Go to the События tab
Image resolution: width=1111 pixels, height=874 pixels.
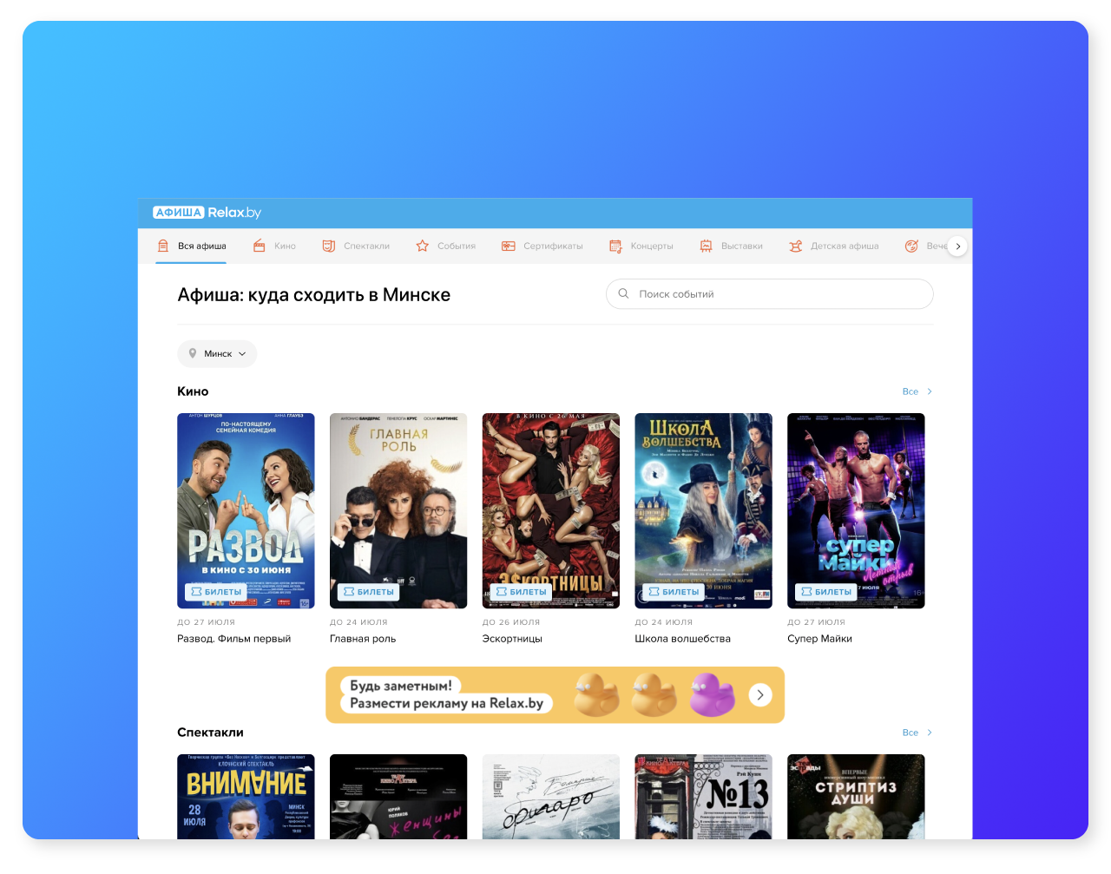tap(446, 246)
